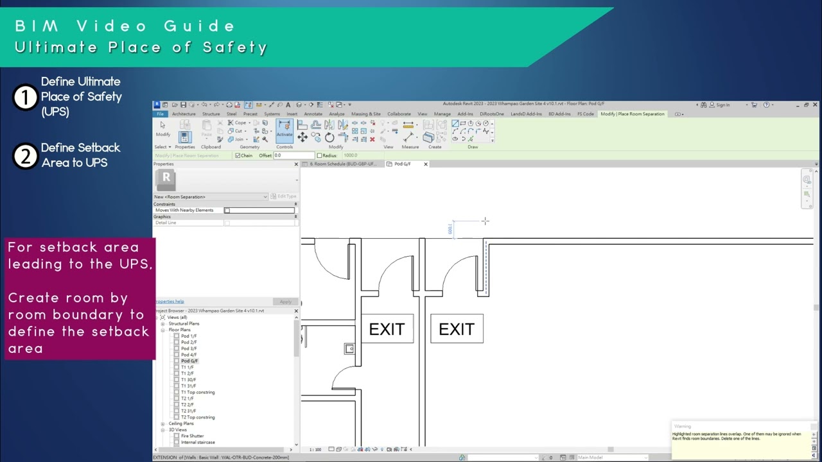Expand the Draw tools gallery arrow

click(x=493, y=140)
